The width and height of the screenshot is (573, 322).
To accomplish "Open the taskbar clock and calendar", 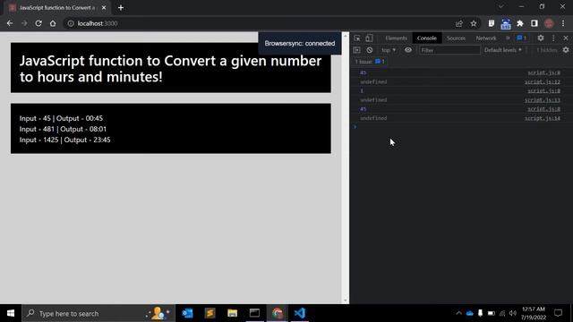I will (534, 313).
